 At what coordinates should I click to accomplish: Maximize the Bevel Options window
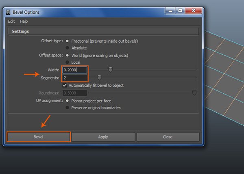(x=180, y=12)
